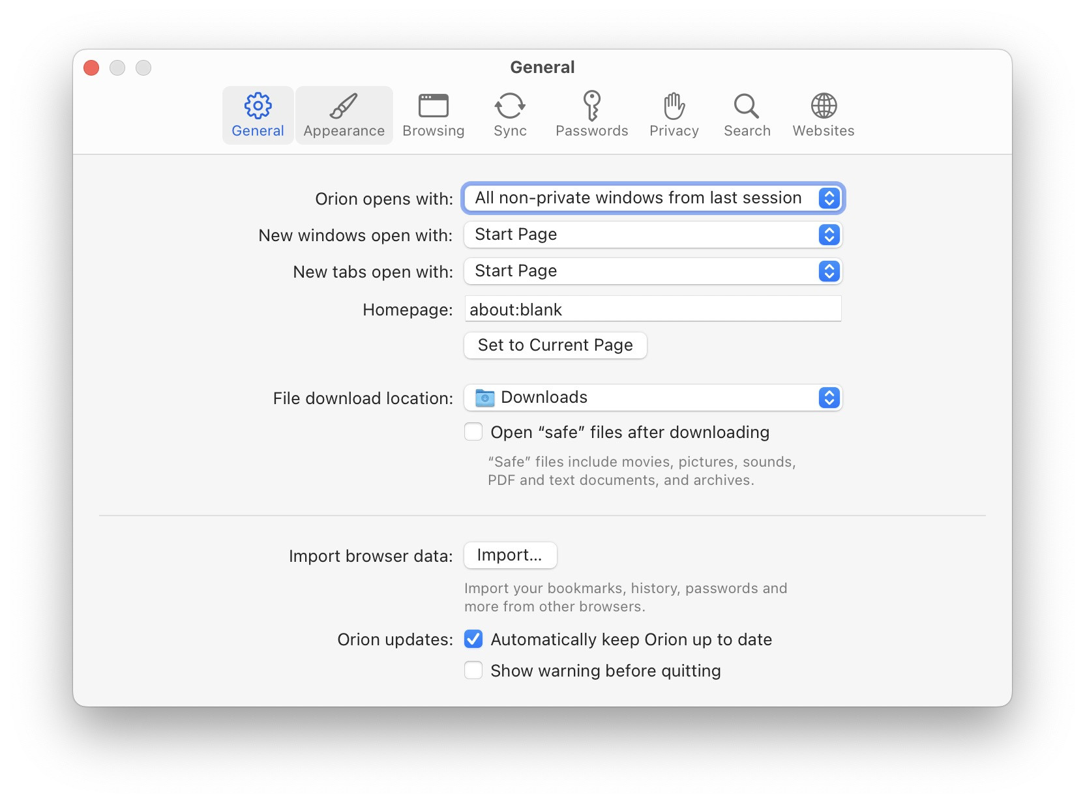Switch to the Privacy tab
The image size is (1085, 803).
point(674,115)
